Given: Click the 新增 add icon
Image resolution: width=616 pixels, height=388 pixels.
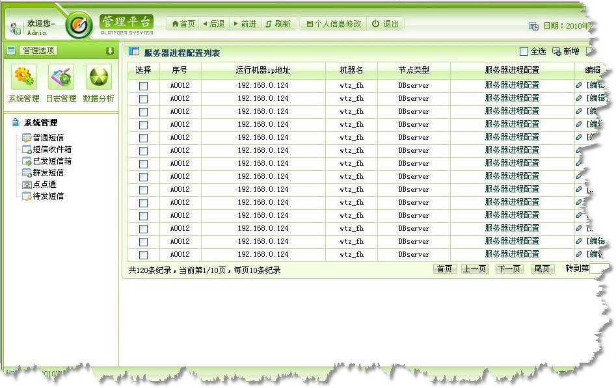Looking at the screenshot, I should click(556, 51).
